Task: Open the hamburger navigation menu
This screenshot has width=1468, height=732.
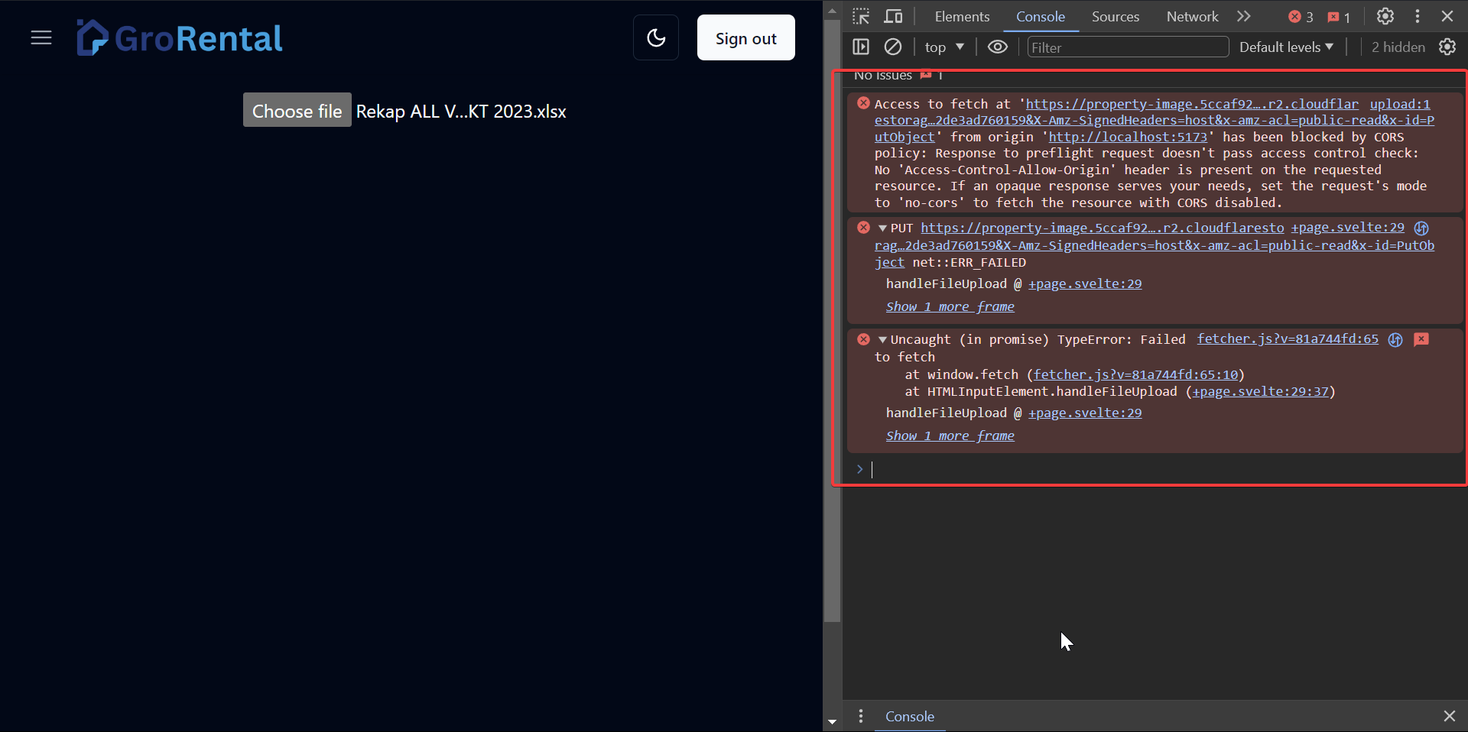Action: point(41,38)
